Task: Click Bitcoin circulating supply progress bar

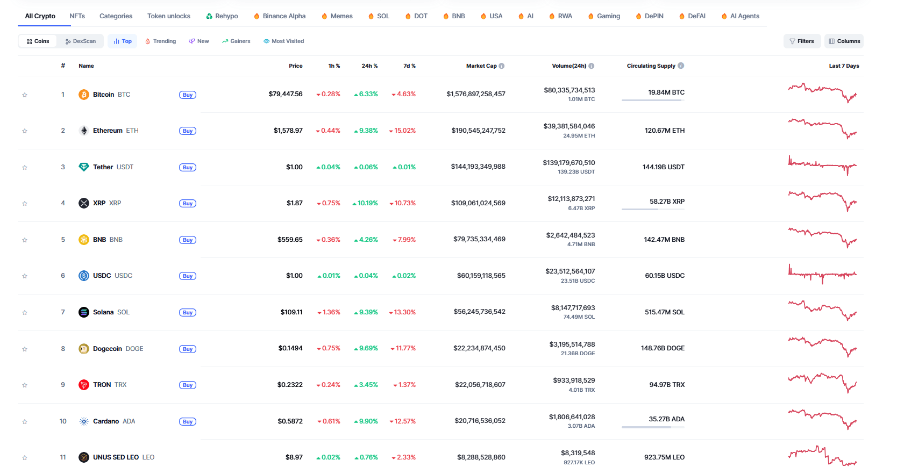Action: [x=653, y=100]
